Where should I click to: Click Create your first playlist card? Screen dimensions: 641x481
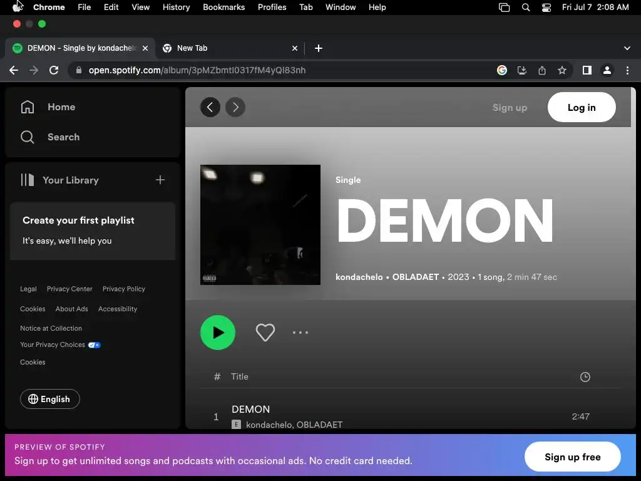(93, 230)
